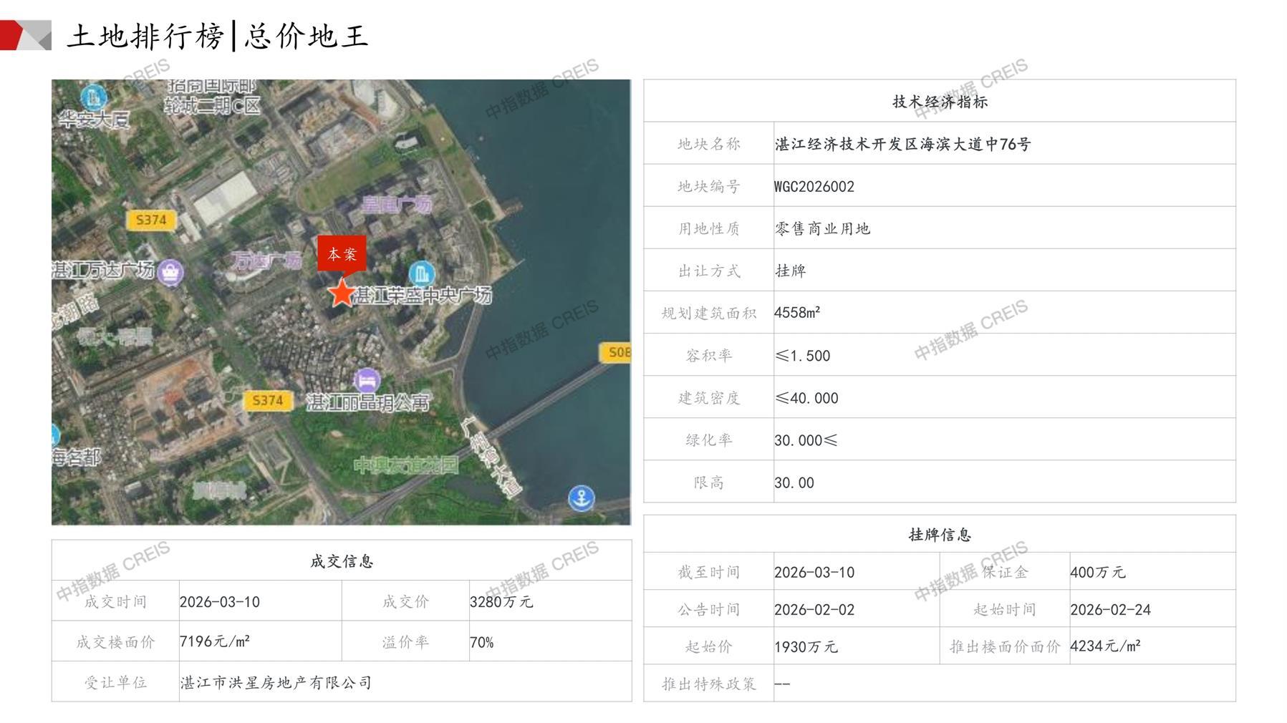Select the 70% premium rate value
1287x723 pixels.
(x=481, y=643)
